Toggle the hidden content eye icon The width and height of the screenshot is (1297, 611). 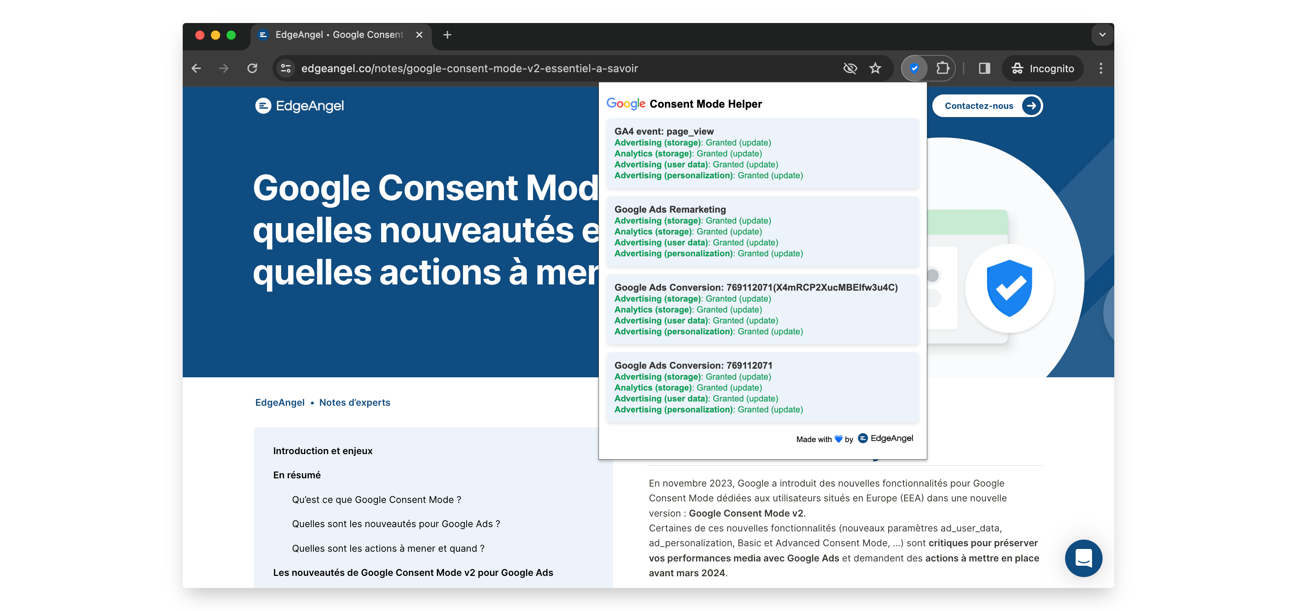(850, 68)
